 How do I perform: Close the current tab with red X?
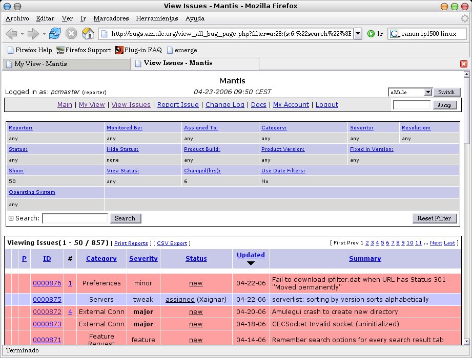(x=464, y=64)
